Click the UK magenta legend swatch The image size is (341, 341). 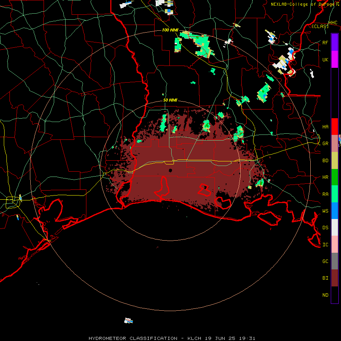[335, 59]
